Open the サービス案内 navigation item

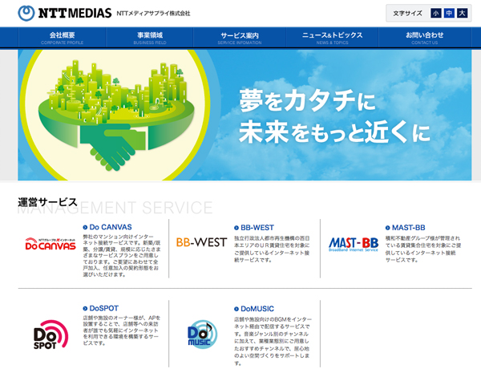point(240,38)
